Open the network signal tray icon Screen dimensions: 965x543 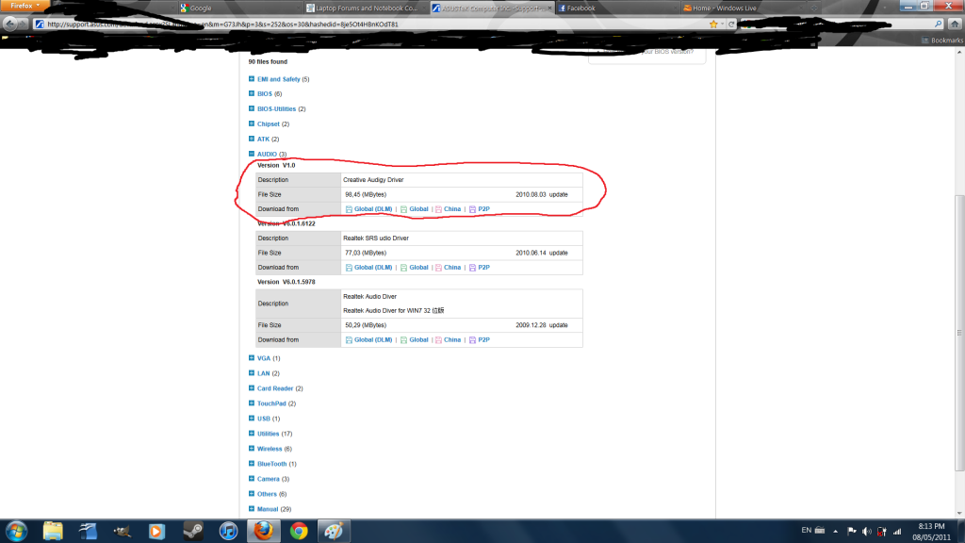click(897, 531)
